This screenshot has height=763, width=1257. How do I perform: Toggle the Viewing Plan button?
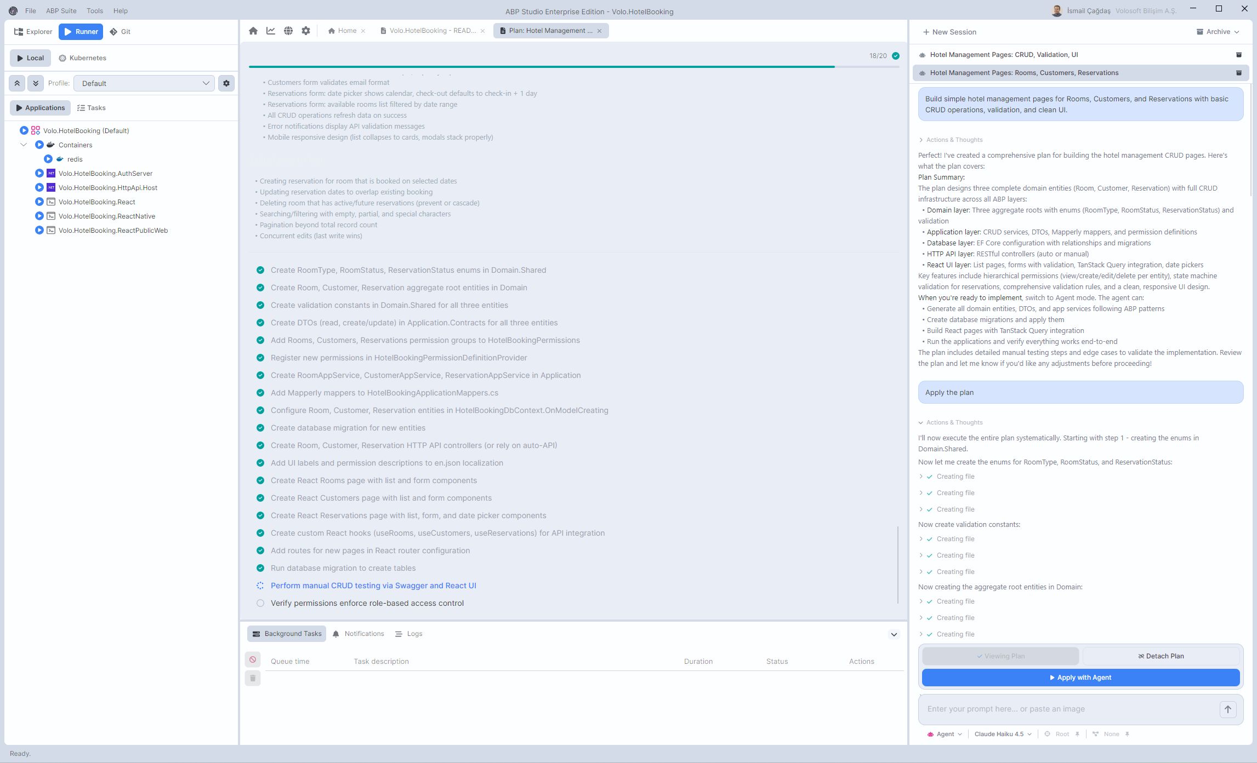click(1000, 656)
